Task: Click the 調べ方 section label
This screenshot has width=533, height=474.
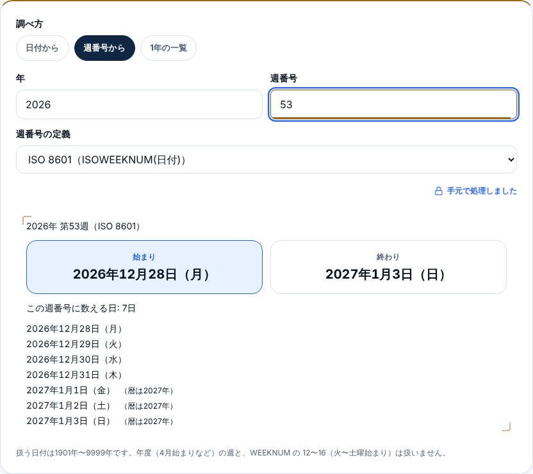Action: (29, 24)
